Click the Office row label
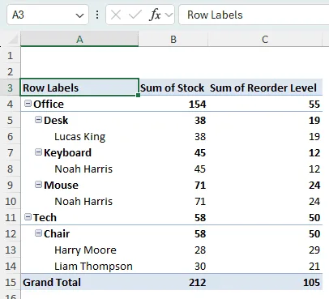 pos(49,104)
